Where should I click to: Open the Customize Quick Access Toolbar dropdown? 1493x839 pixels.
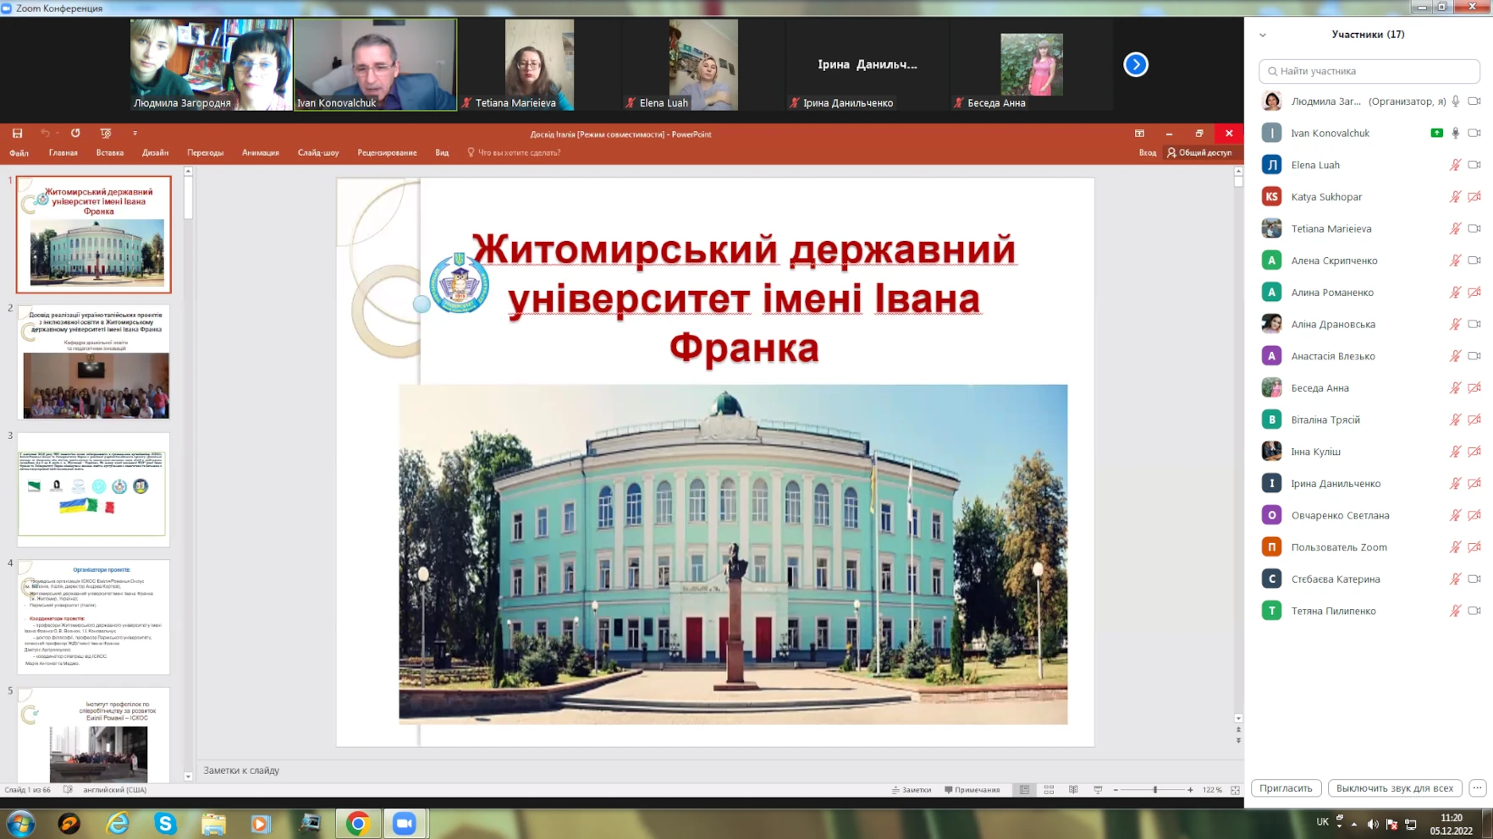click(135, 134)
